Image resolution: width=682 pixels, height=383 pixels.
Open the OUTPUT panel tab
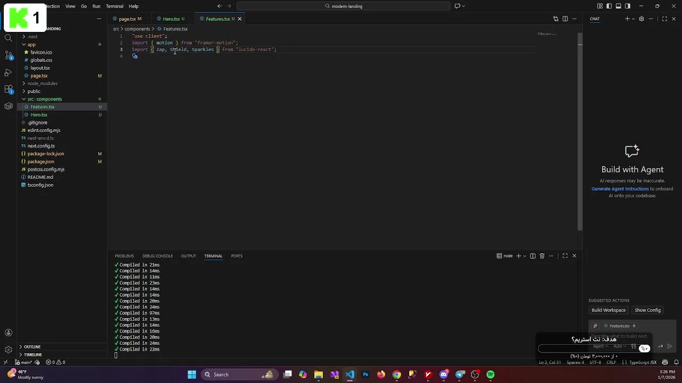[x=188, y=256]
